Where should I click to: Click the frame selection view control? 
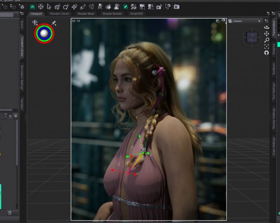coord(267,46)
